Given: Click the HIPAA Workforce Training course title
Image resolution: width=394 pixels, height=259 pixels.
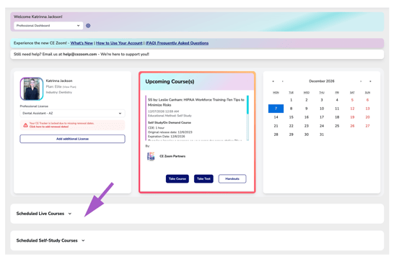Looking at the screenshot, I should click(196, 102).
